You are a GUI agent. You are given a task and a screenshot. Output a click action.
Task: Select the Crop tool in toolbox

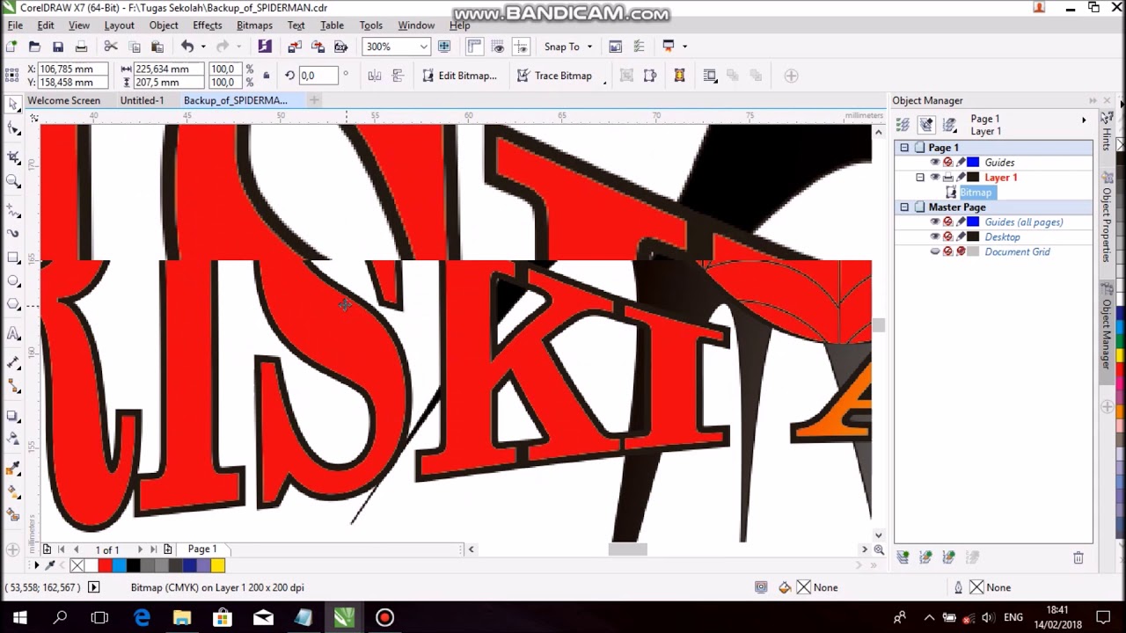pyautogui.click(x=13, y=157)
